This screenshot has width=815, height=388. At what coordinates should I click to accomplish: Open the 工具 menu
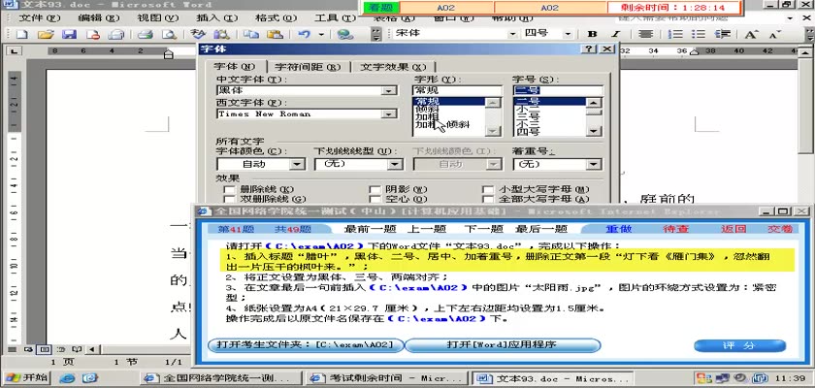pyautogui.click(x=334, y=17)
